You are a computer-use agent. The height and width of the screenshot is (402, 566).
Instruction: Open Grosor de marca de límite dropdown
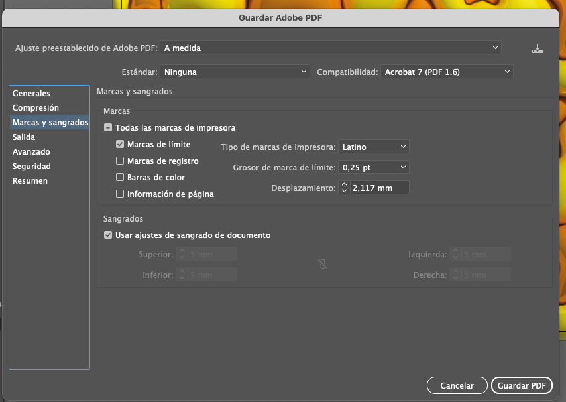(374, 167)
